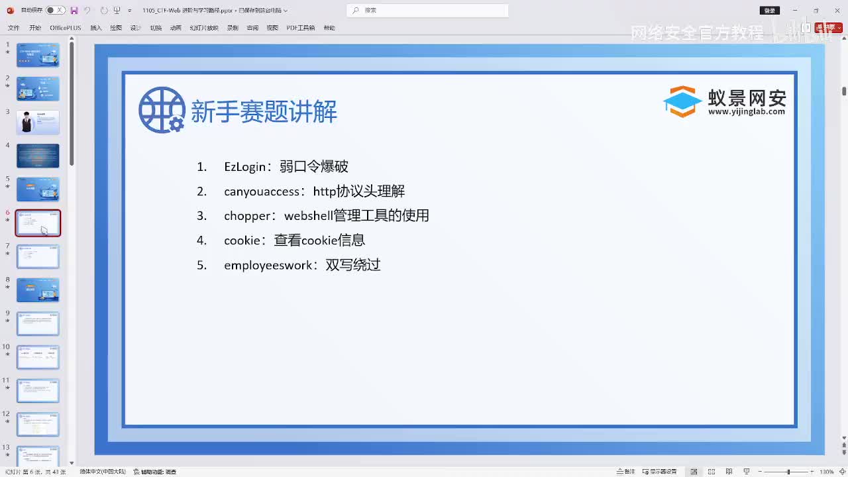The width and height of the screenshot is (848, 477).
Task: Open the 绘图 (Draw) tab
Action: point(116,28)
